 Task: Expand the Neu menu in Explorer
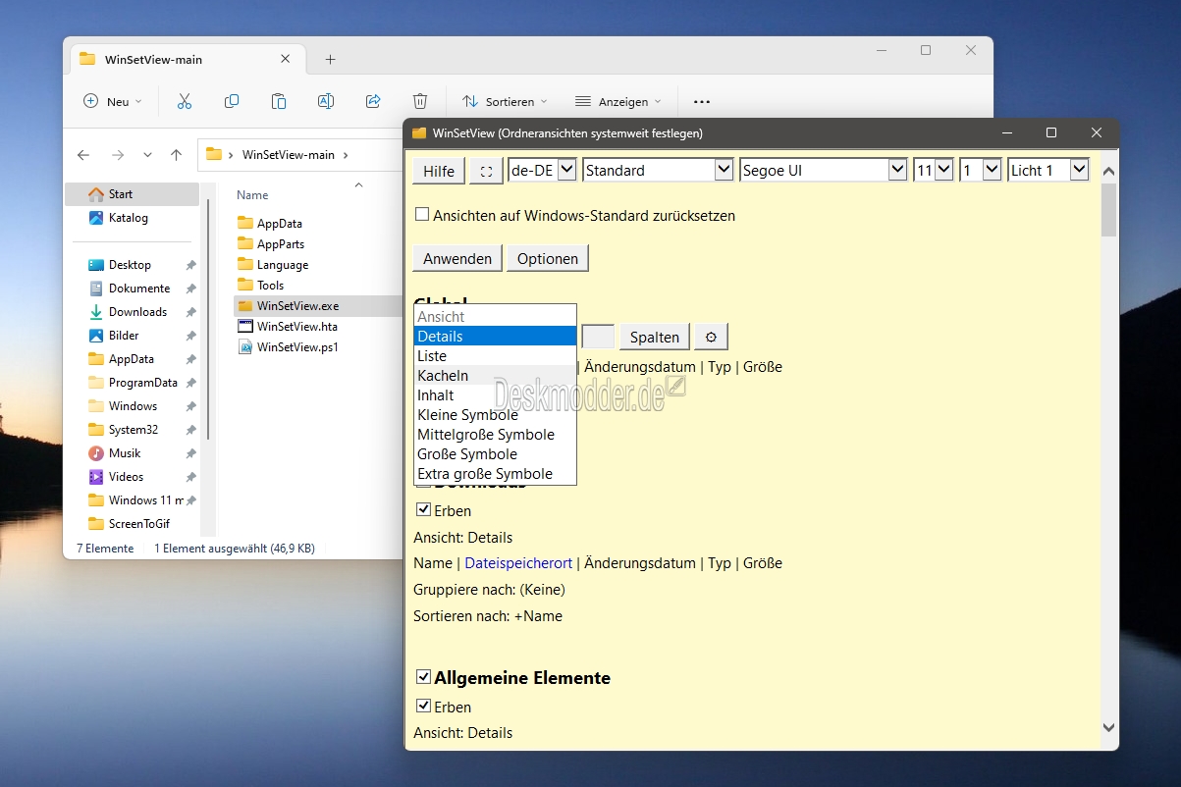113,101
